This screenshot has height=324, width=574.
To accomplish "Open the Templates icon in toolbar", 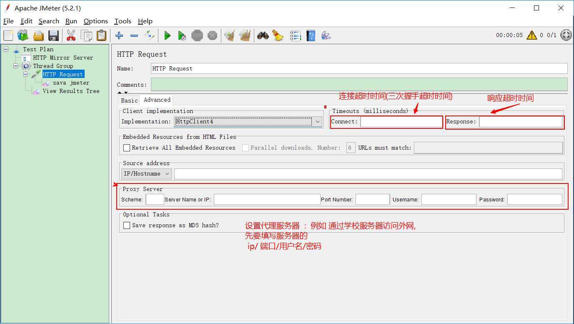I will pos(23,35).
